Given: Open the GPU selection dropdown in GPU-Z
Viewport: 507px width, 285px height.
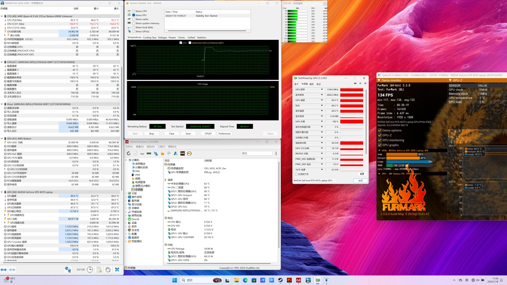Looking at the screenshot, I should tap(314, 180).
